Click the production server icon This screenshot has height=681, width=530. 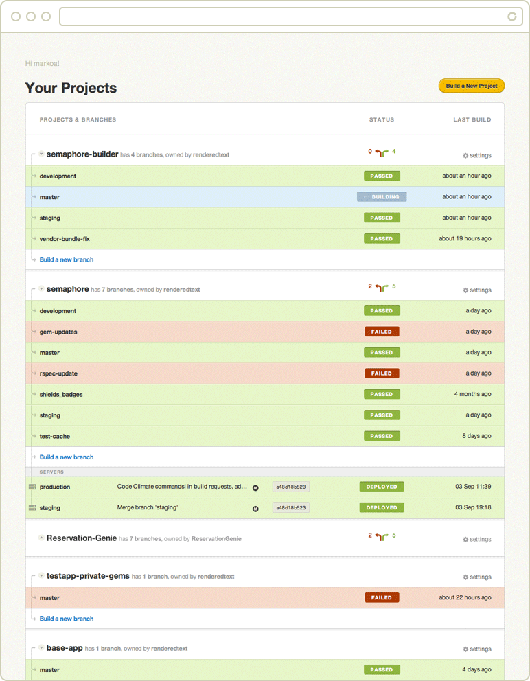coord(32,487)
